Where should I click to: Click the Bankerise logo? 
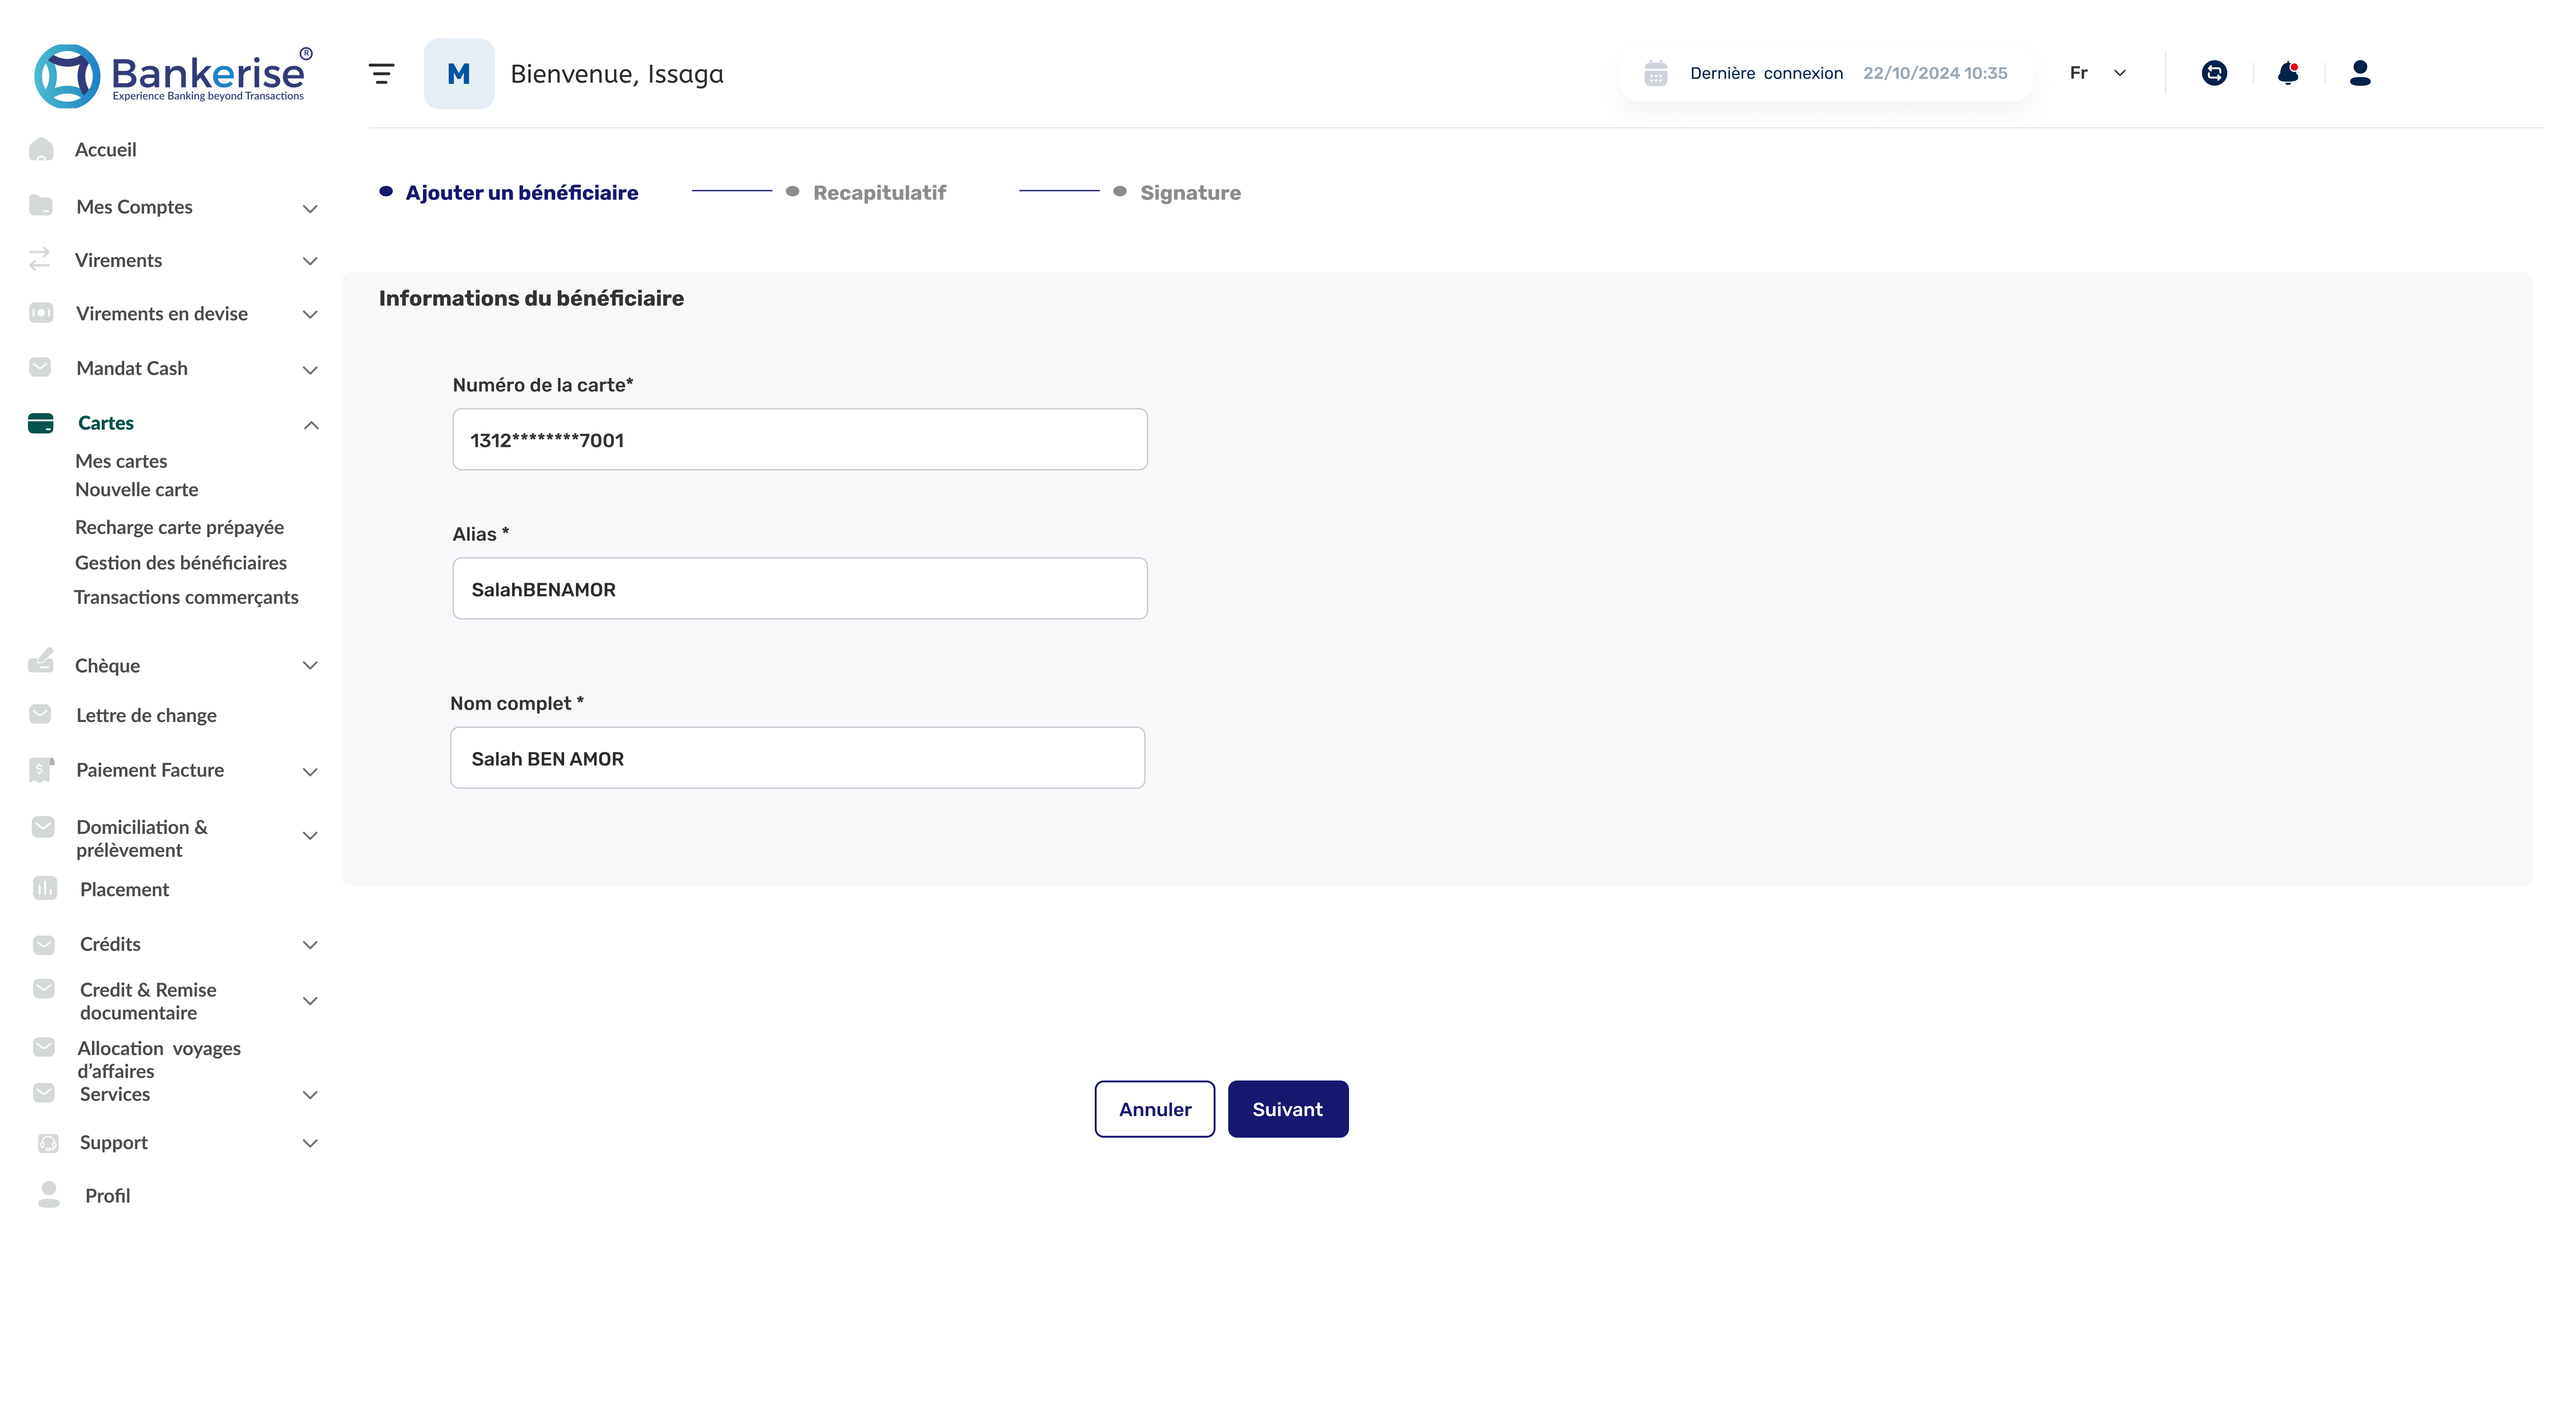point(173,75)
